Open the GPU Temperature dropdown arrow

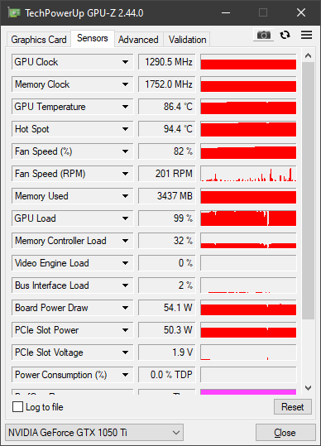pos(125,107)
